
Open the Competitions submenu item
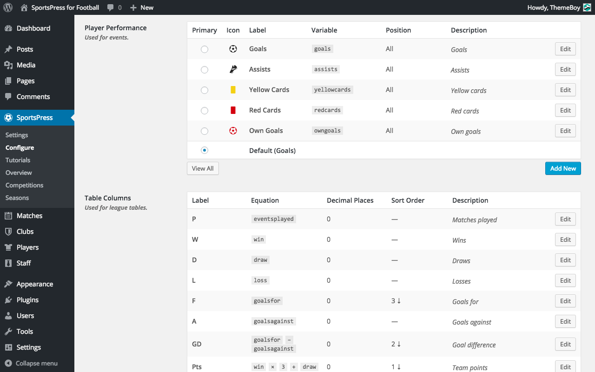click(24, 185)
